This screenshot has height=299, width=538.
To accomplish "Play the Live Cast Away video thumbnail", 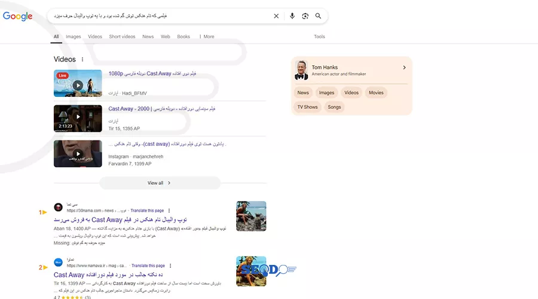I will click(x=78, y=83).
